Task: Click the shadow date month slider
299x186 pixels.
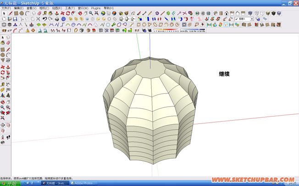Action: tap(166, 30)
